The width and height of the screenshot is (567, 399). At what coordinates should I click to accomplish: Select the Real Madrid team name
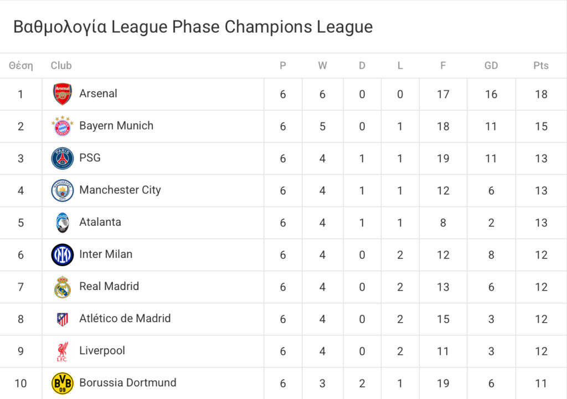pyautogui.click(x=109, y=286)
